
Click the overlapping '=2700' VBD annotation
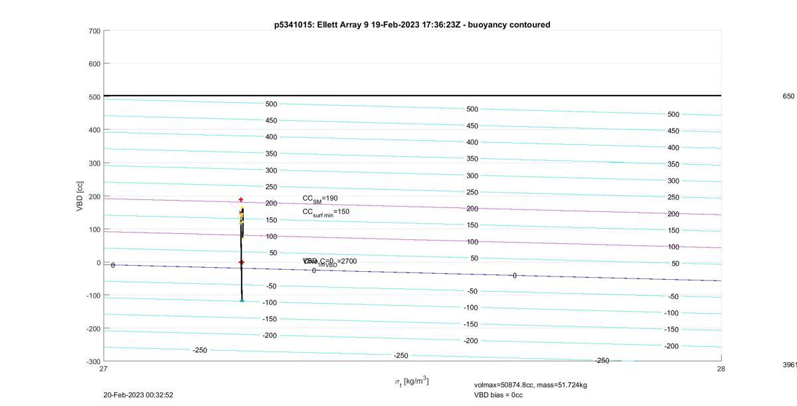click(x=329, y=262)
